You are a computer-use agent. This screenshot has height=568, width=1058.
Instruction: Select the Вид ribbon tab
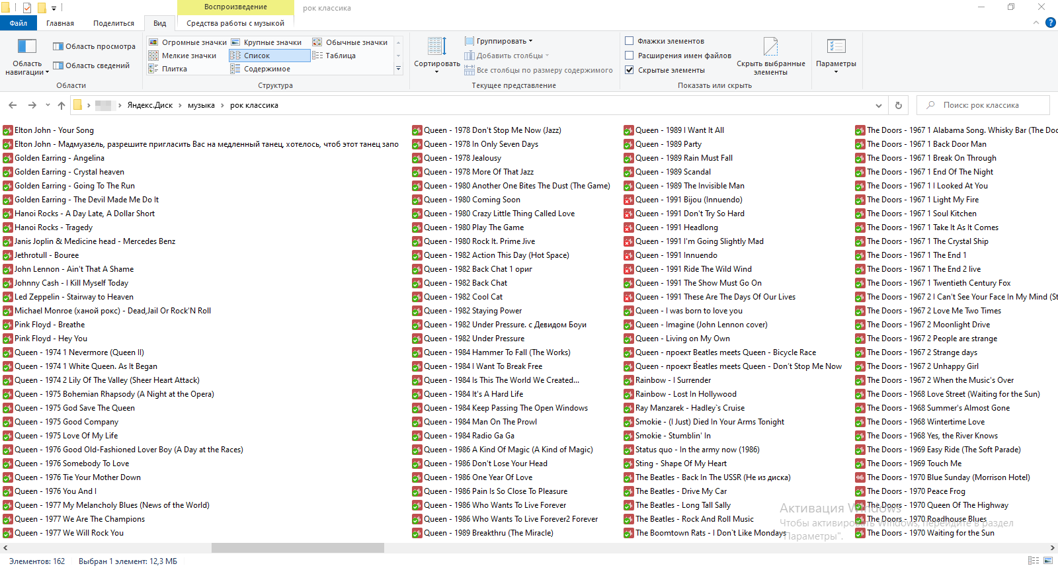pyautogui.click(x=160, y=23)
